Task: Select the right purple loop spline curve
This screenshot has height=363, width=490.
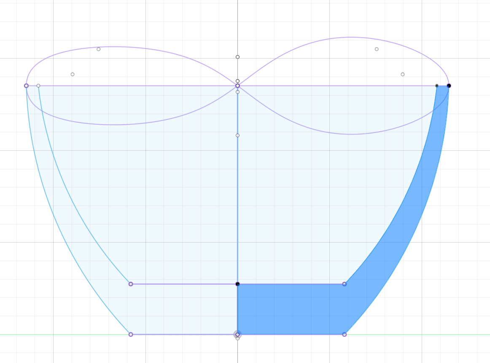Action: point(351,37)
